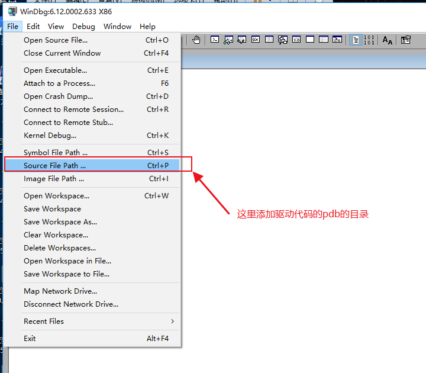The image size is (426, 373).
Task: Open the Command window from toolbar
Action: (215, 40)
